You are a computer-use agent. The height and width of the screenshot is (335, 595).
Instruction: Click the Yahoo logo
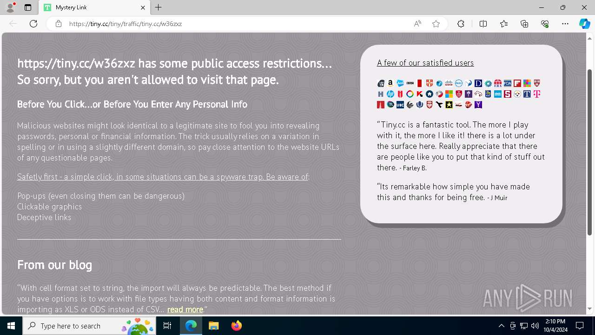tap(478, 105)
